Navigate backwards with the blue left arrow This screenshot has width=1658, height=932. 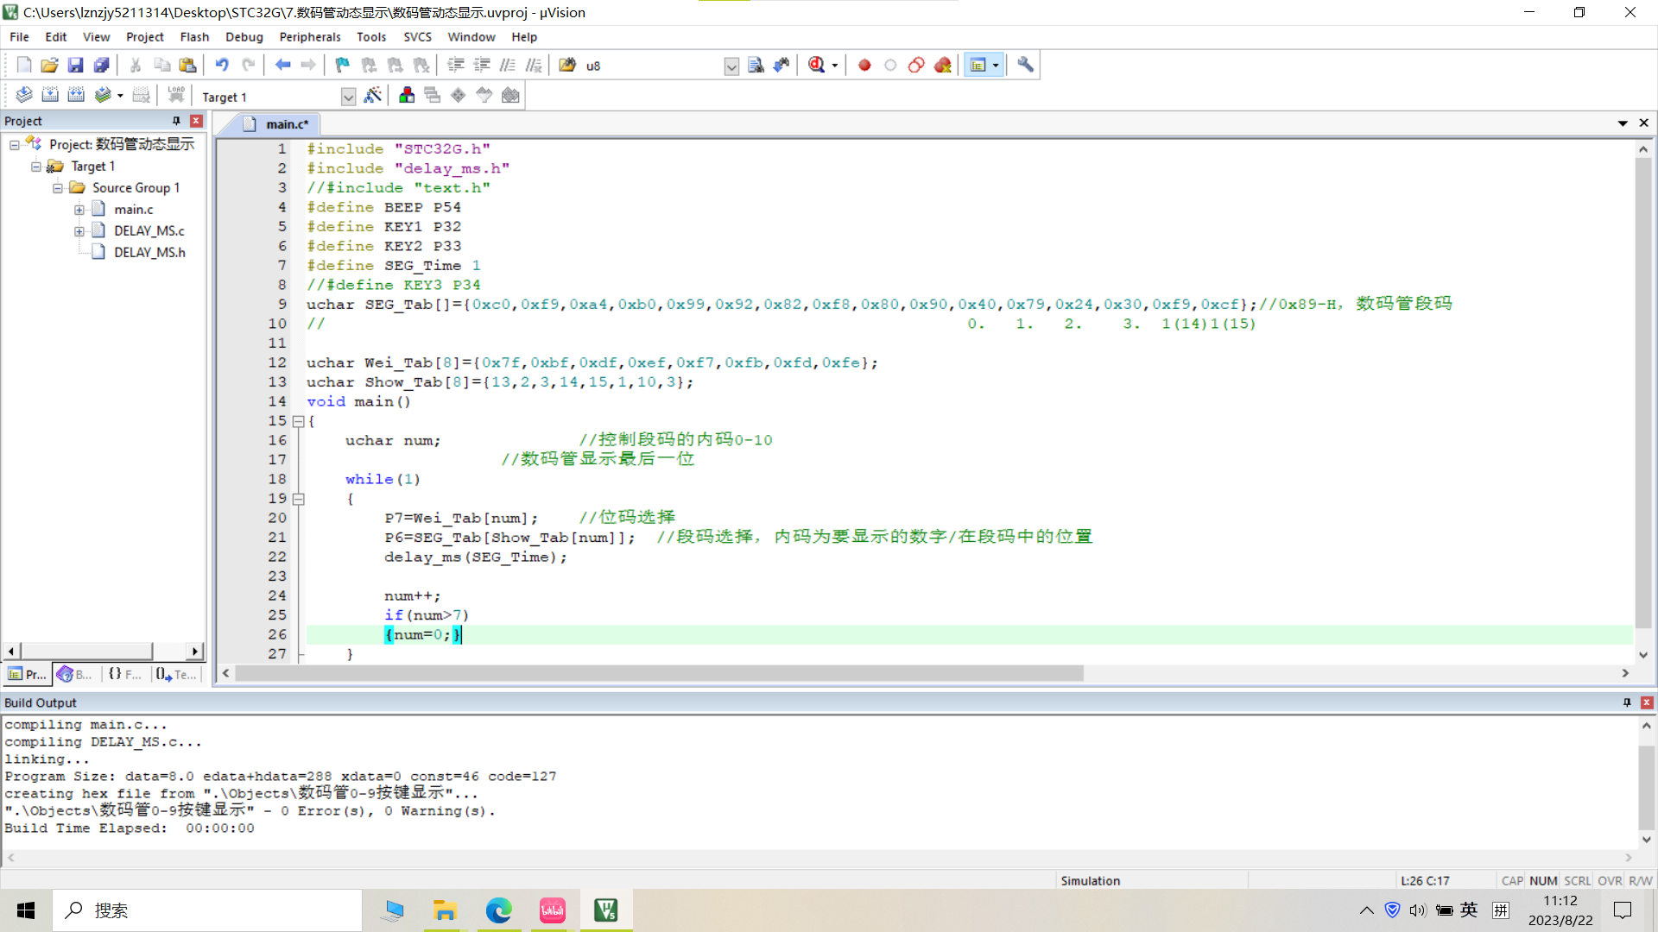tap(282, 65)
